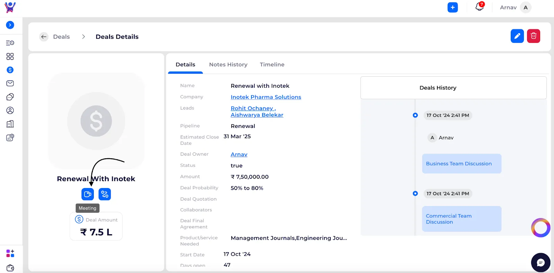The height and width of the screenshot is (273, 554).
Task: Click the ₹ 7.5 L deal amount value
Action: [x=96, y=232]
